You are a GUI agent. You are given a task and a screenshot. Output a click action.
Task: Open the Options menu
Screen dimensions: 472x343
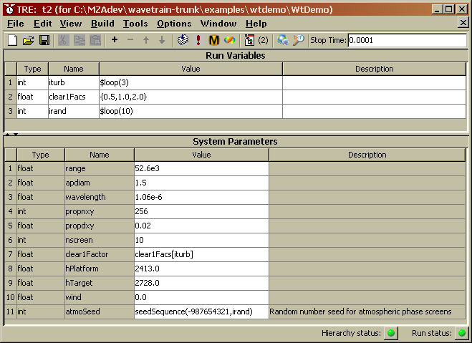174,24
